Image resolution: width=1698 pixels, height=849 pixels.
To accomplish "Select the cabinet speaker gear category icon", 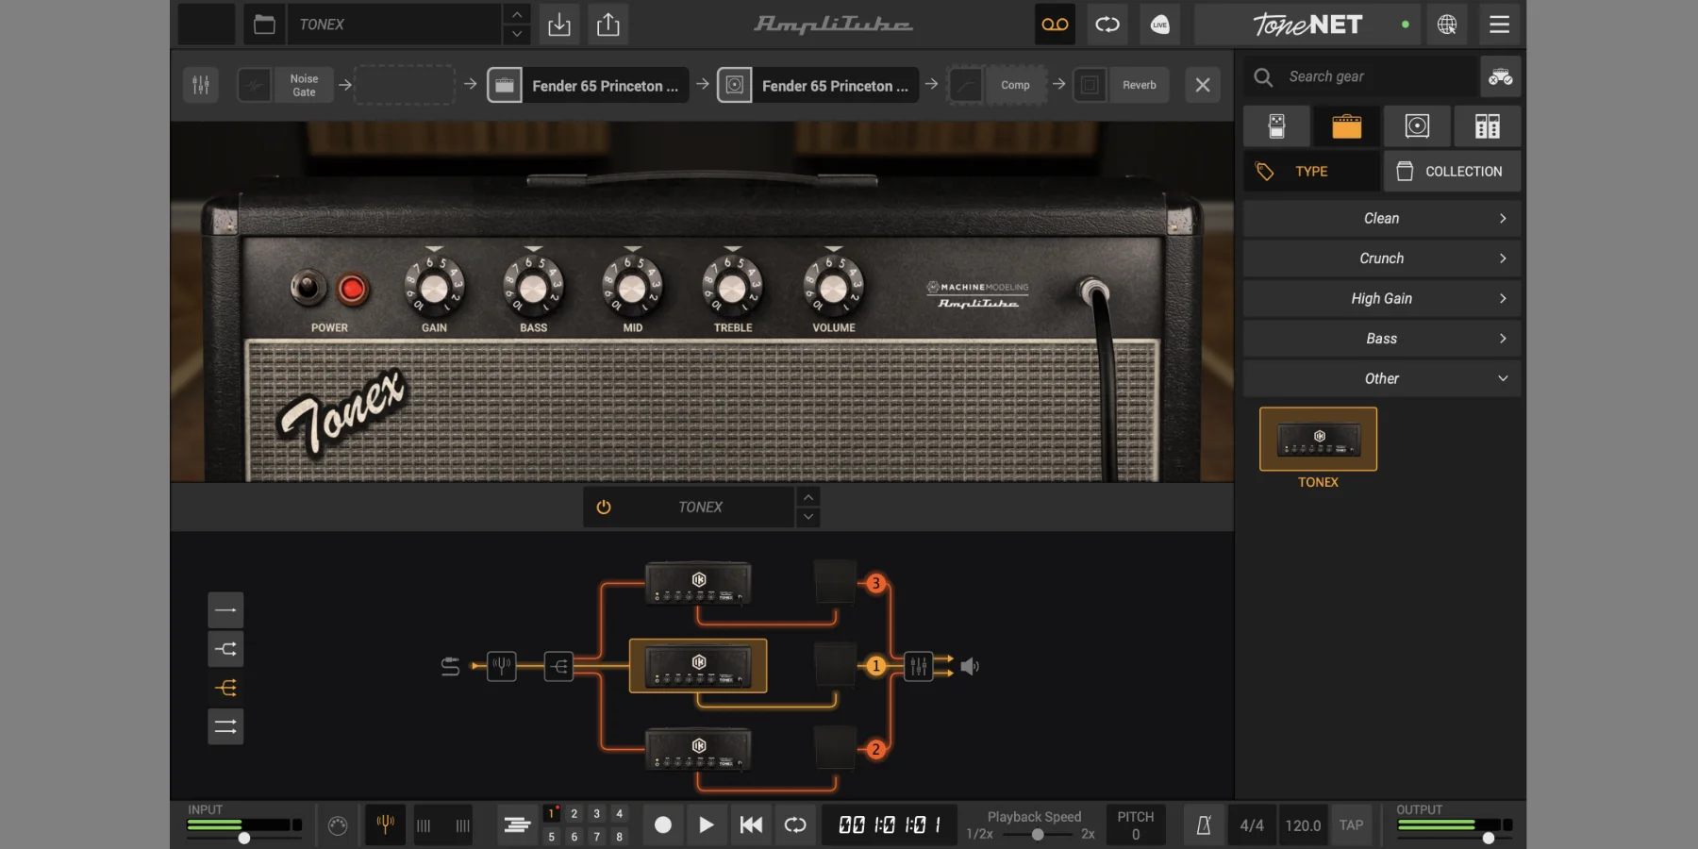I will 1417,126.
